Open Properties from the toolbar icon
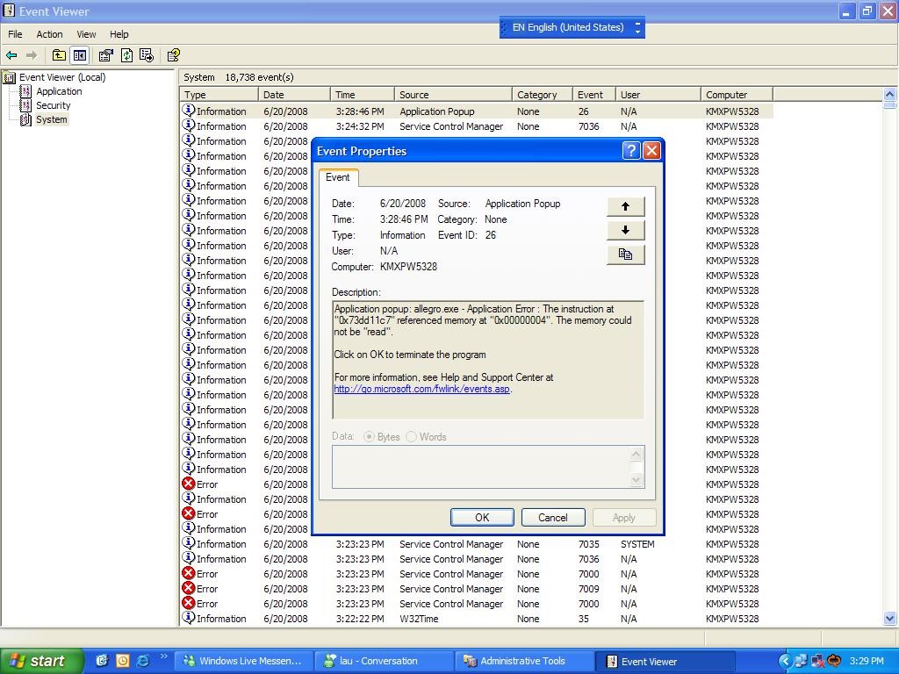899x674 pixels. pos(105,55)
